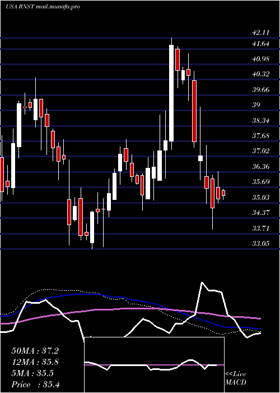Click the 33.71 price level label
This screenshot has width=280, height=393.
(261, 229)
